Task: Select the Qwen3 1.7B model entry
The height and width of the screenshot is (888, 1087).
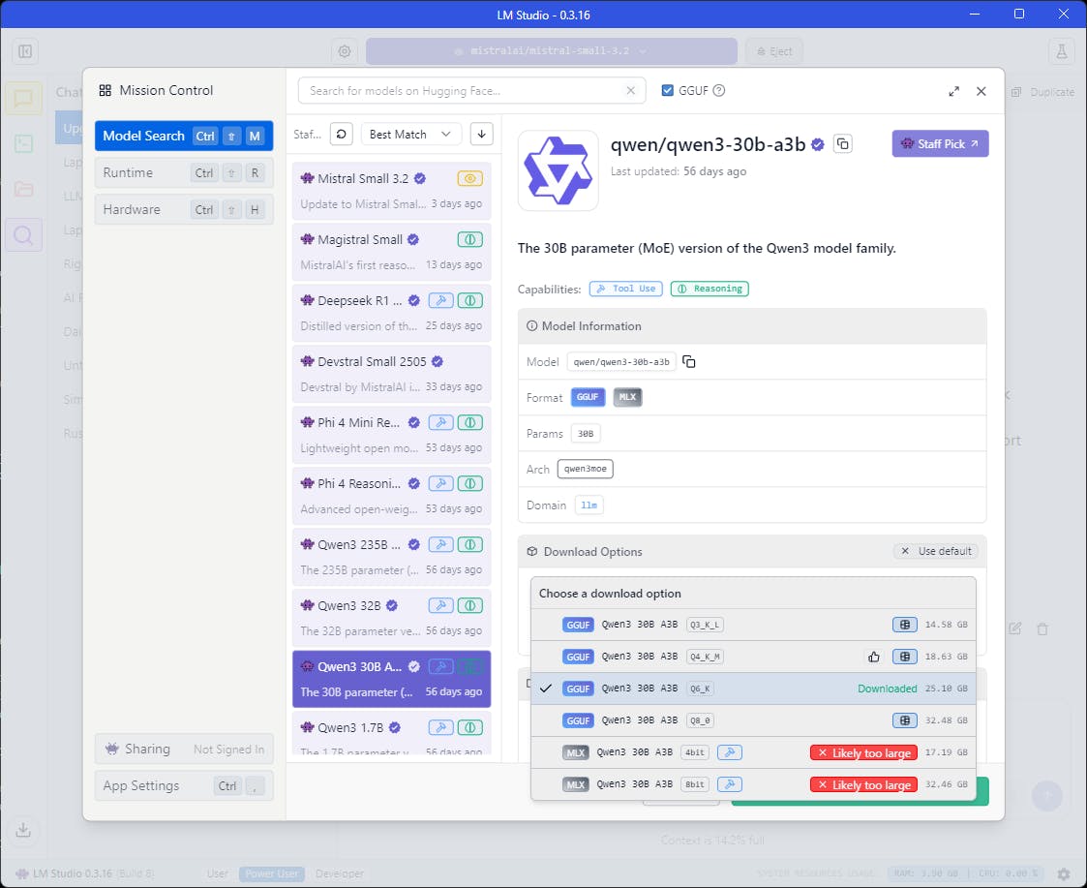Action: [392, 733]
